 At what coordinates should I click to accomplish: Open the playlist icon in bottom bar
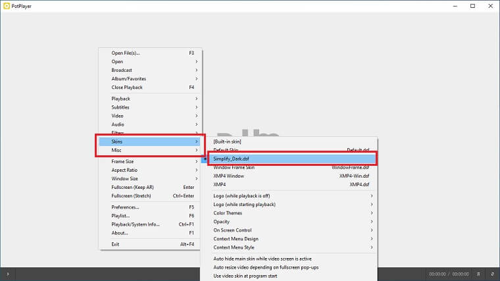[478, 274]
